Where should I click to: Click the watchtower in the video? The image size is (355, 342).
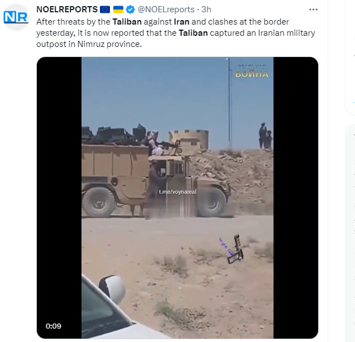click(189, 140)
